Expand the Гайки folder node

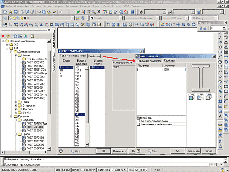coord(16,102)
